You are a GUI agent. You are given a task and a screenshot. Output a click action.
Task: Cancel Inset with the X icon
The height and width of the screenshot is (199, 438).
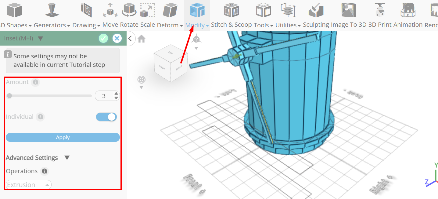pos(117,38)
